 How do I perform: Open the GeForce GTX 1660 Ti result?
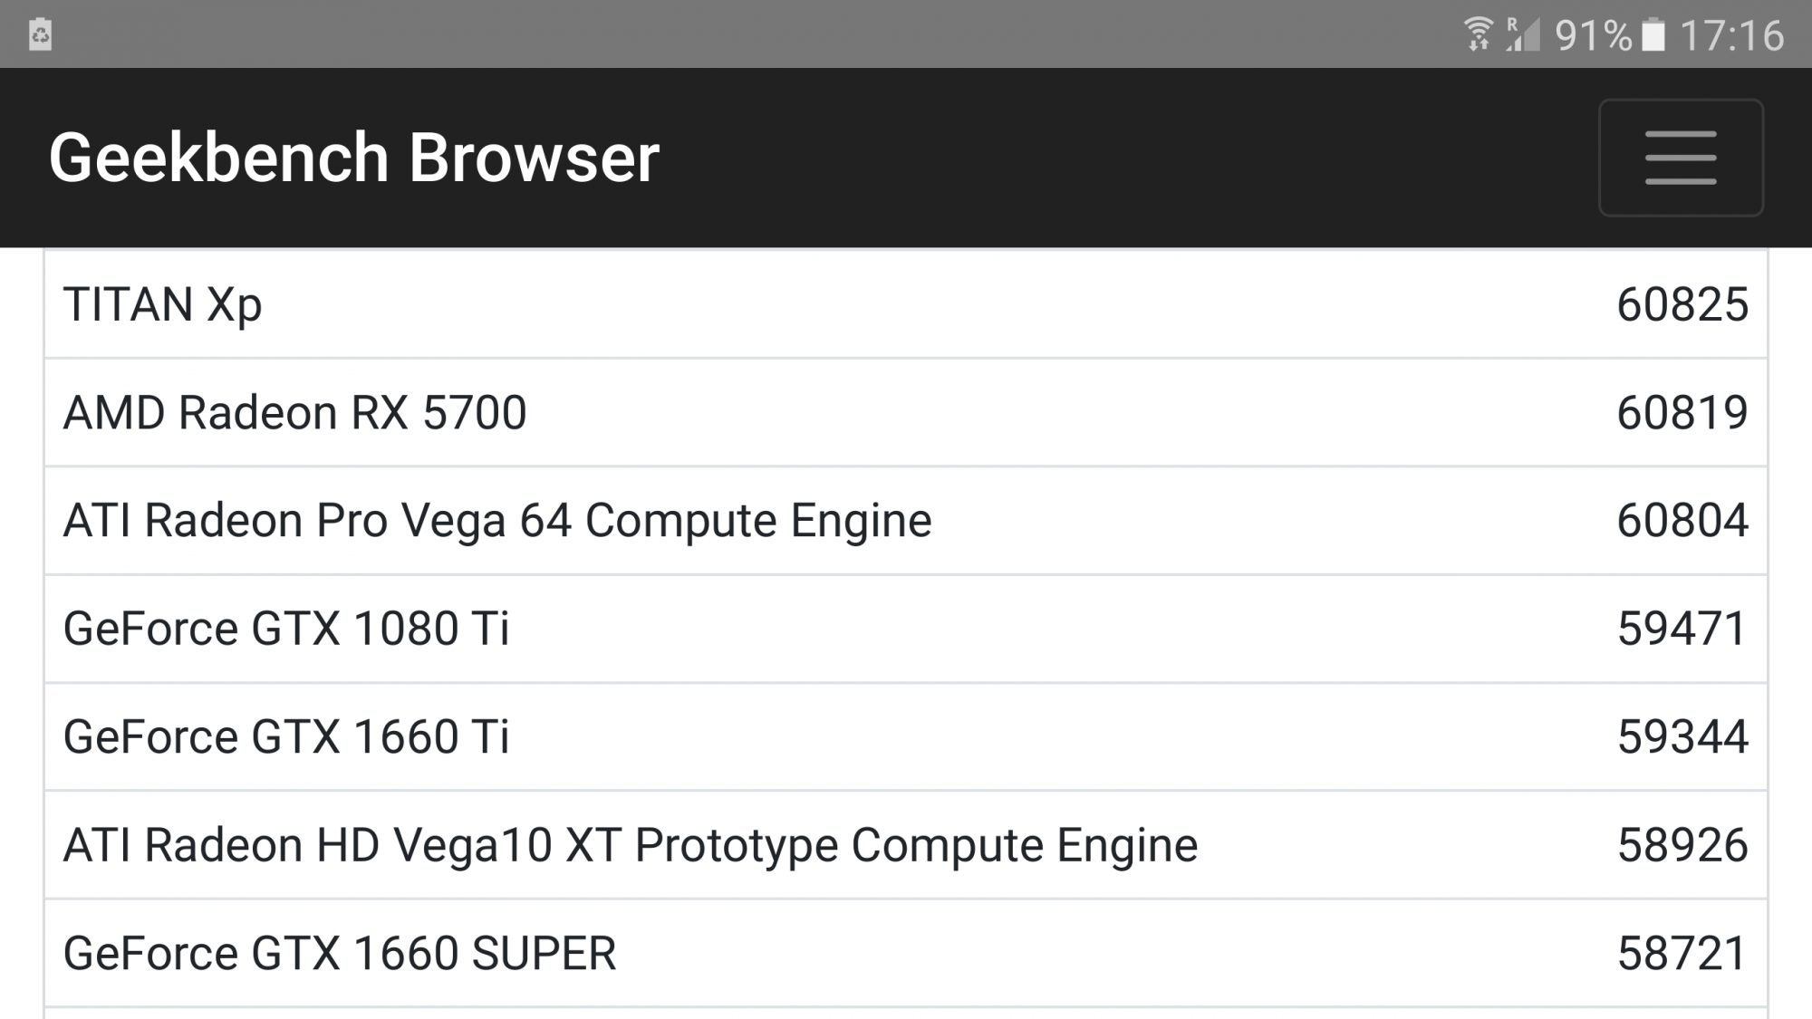pyautogui.click(x=286, y=736)
